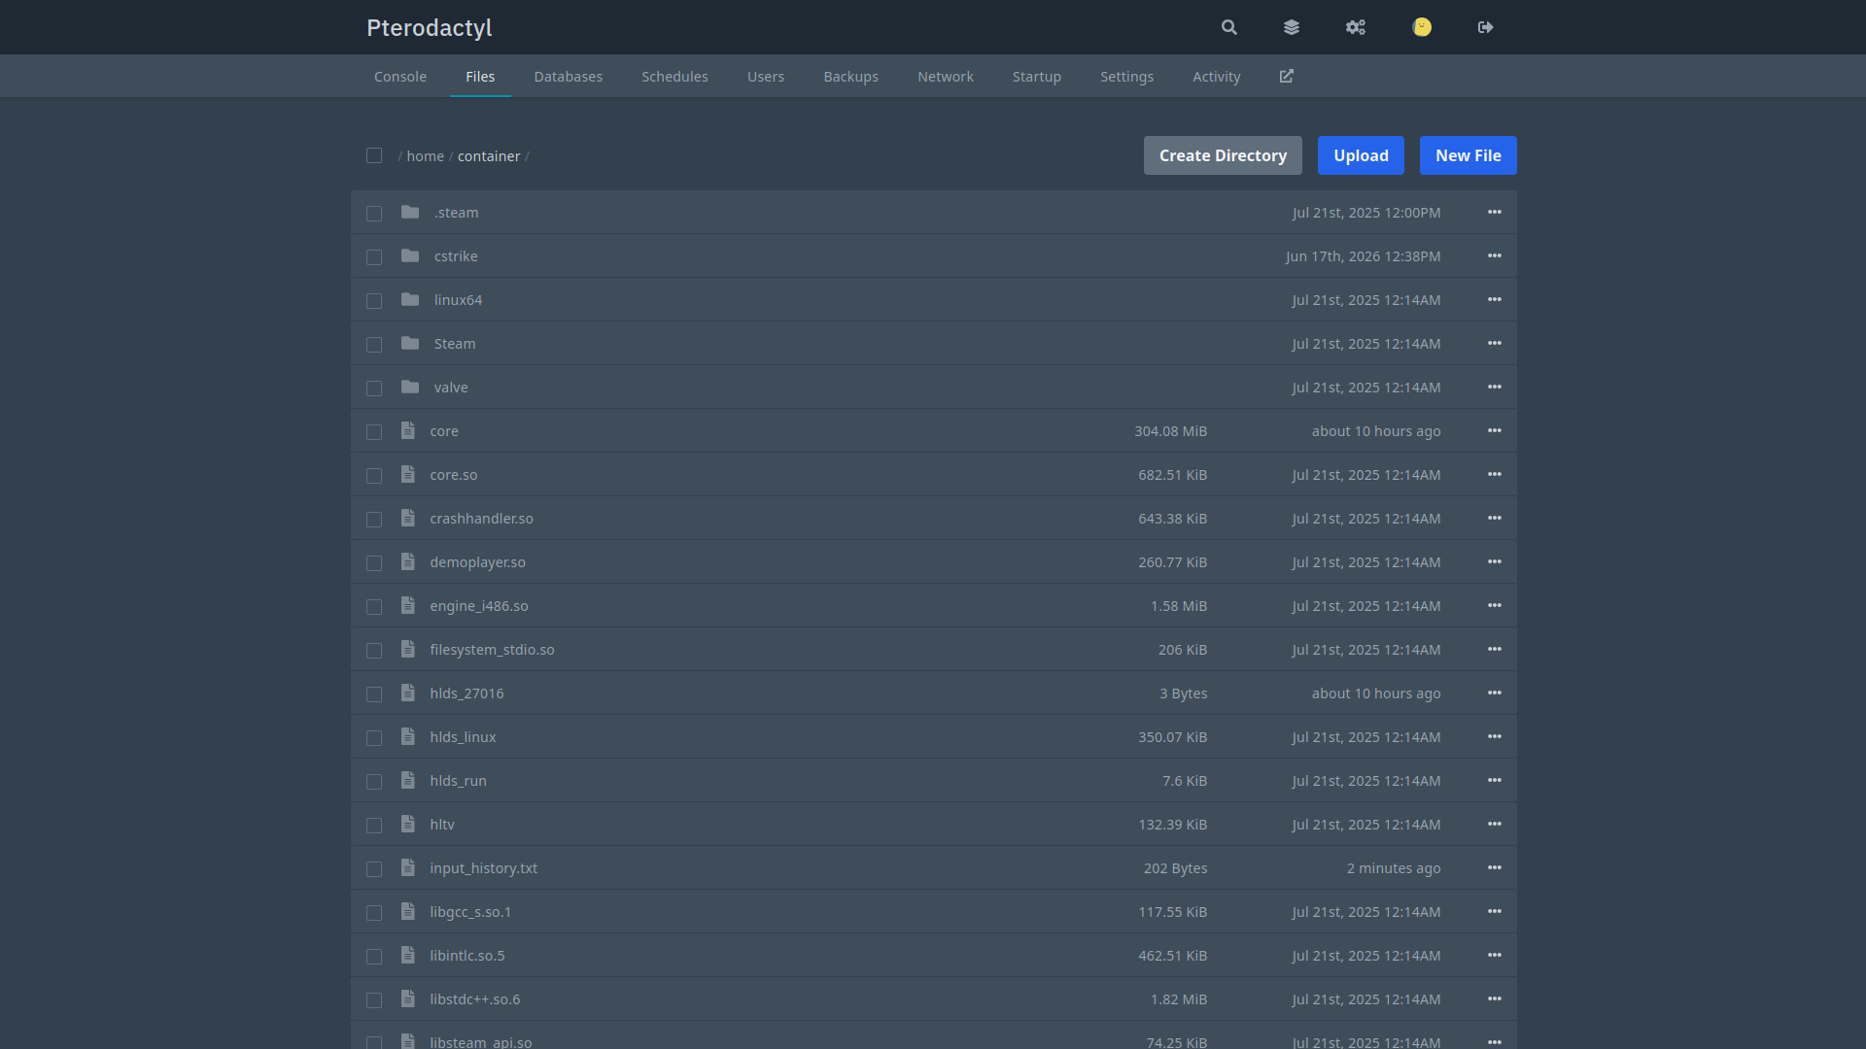Click the Upload button
The image size is (1866, 1049).
click(1361, 155)
